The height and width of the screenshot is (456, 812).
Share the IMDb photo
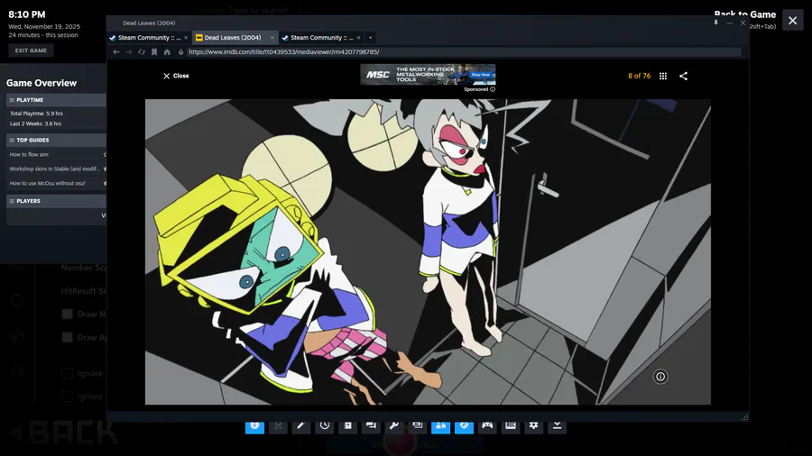click(684, 76)
